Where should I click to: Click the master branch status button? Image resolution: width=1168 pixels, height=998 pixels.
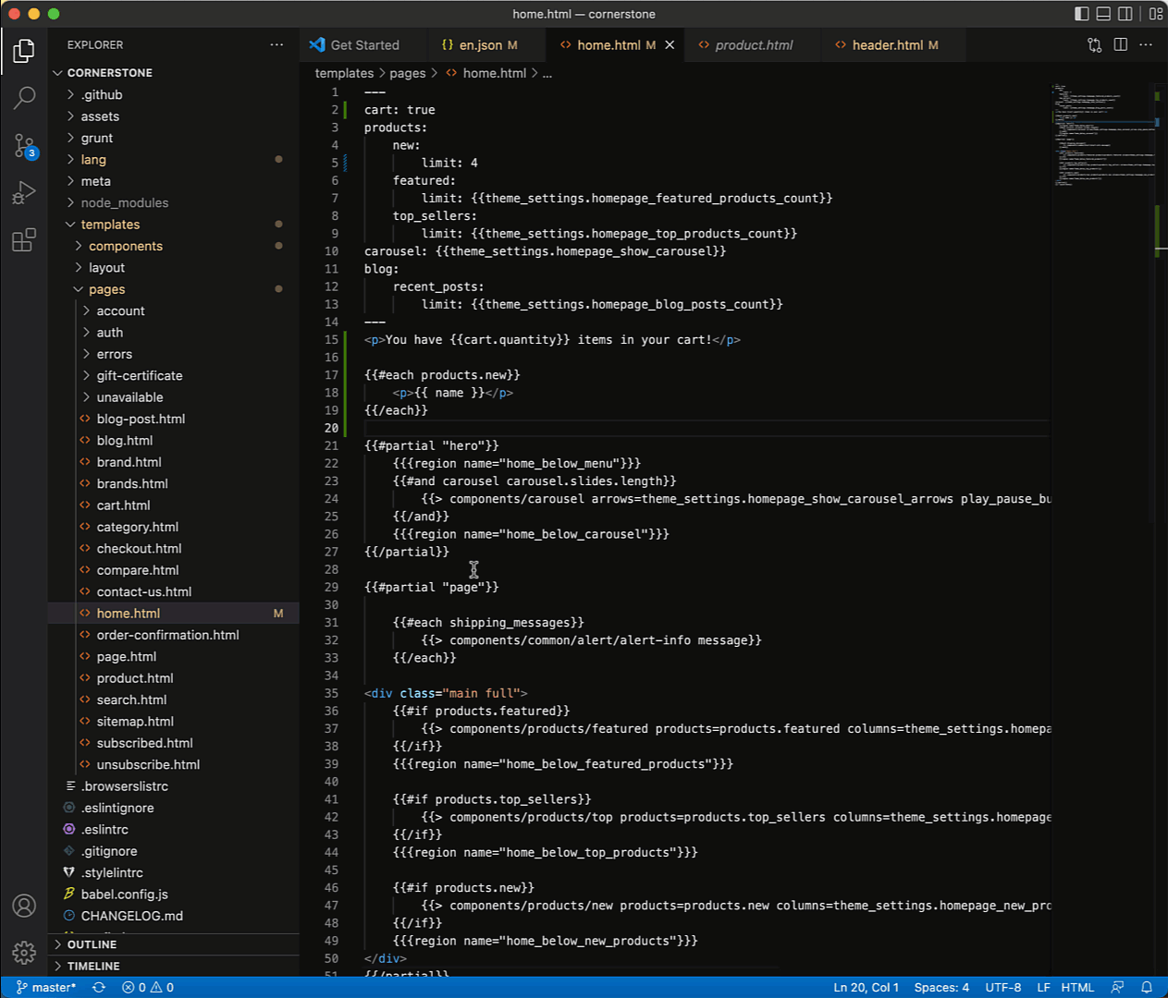tap(46, 987)
